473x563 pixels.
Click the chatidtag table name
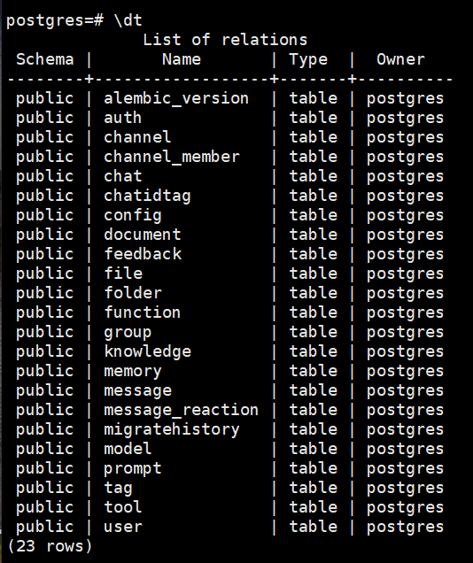click(147, 196)
